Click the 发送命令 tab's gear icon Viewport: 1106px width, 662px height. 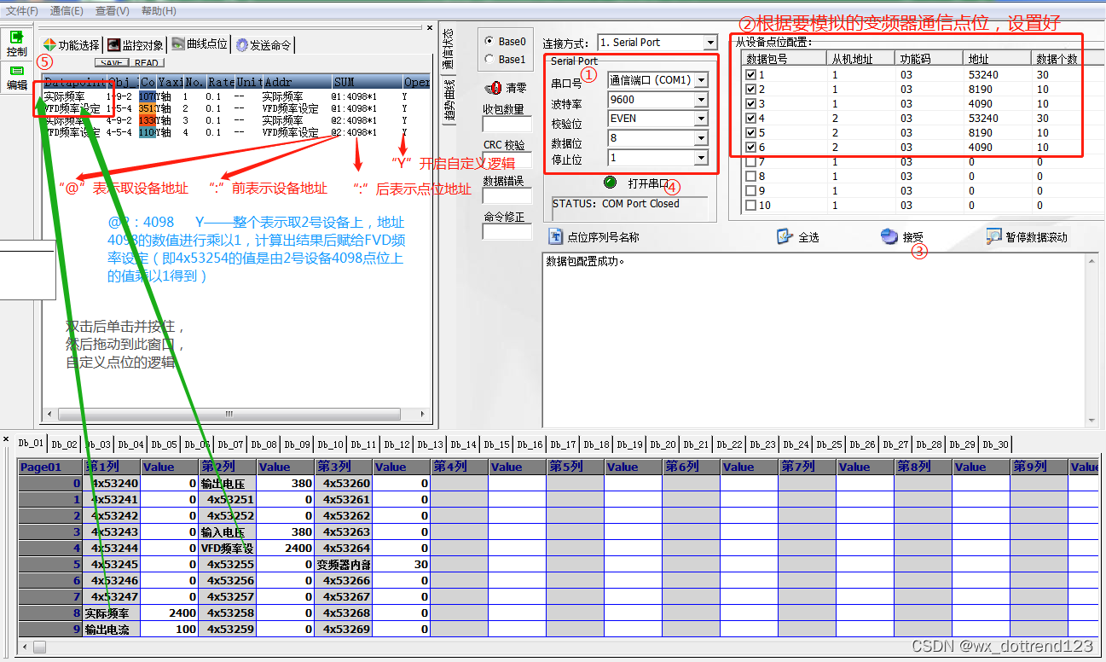pyautogui.click(x=242, y=45)
